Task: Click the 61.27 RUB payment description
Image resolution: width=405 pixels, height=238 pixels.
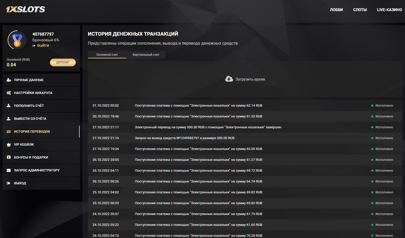Action: pyautogui.click(x=198, y=160)
